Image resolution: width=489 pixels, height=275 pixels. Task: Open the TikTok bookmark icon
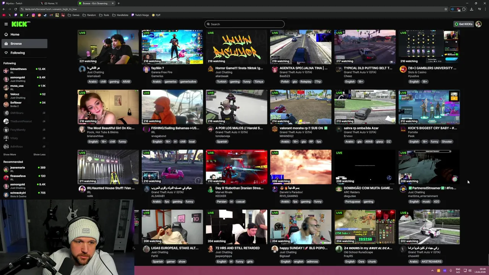tap(28, 15)
